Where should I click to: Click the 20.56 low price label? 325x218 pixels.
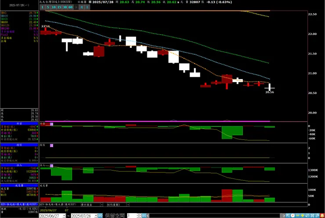click(270, 93)
